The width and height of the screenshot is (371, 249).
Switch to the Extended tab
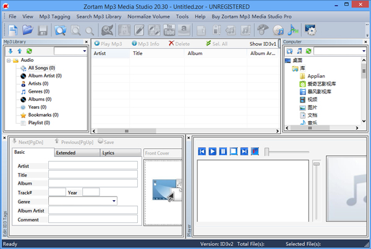pyautogui.click(x=77, y=153)
